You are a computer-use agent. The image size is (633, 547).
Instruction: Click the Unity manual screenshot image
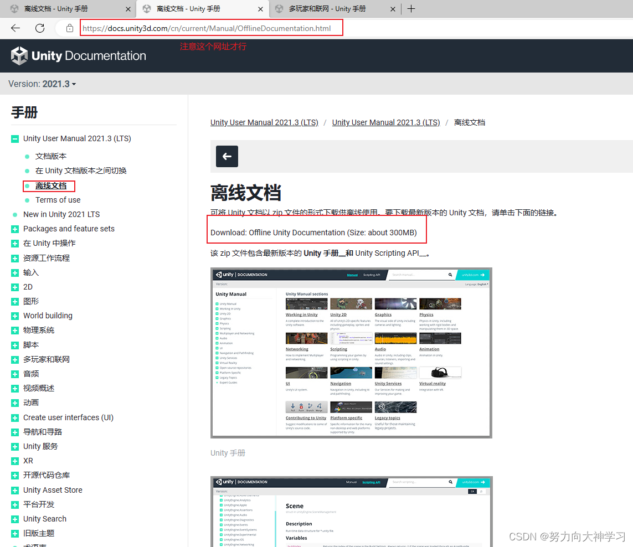point(351,353)
